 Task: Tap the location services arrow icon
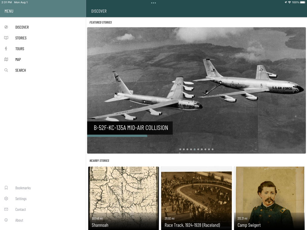click(286, 2)
